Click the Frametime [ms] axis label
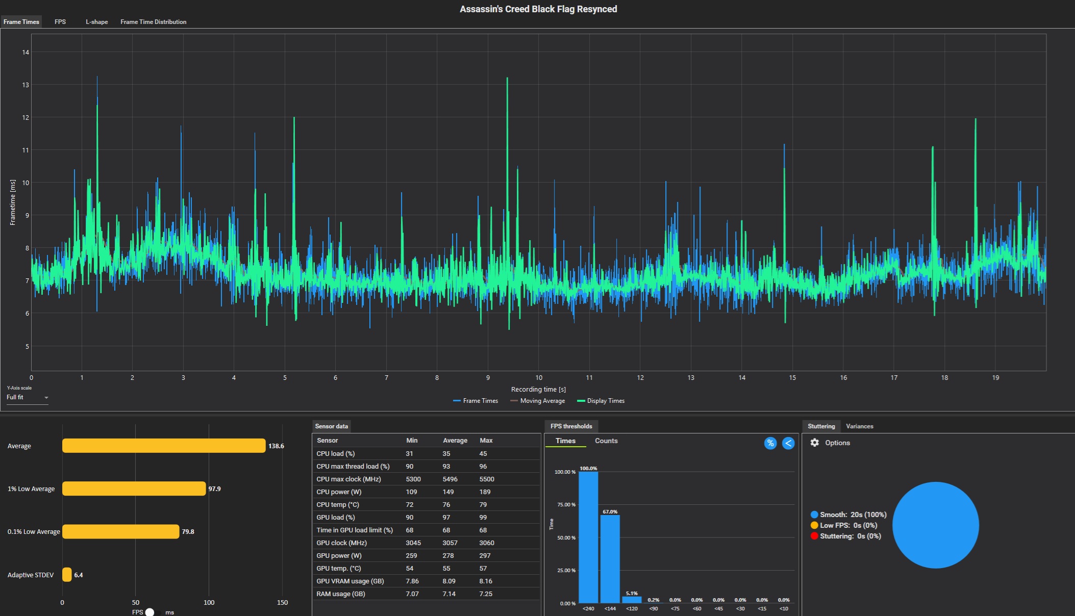Viewport: 1075px width, 616px height. click(13, 202)
